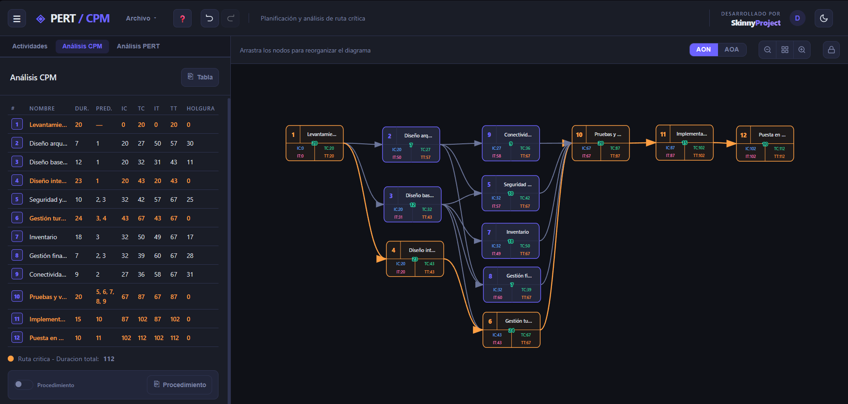Click row number badge 12 in table
This screenshot has width=848, height=404.
click(x=17, y=337)
